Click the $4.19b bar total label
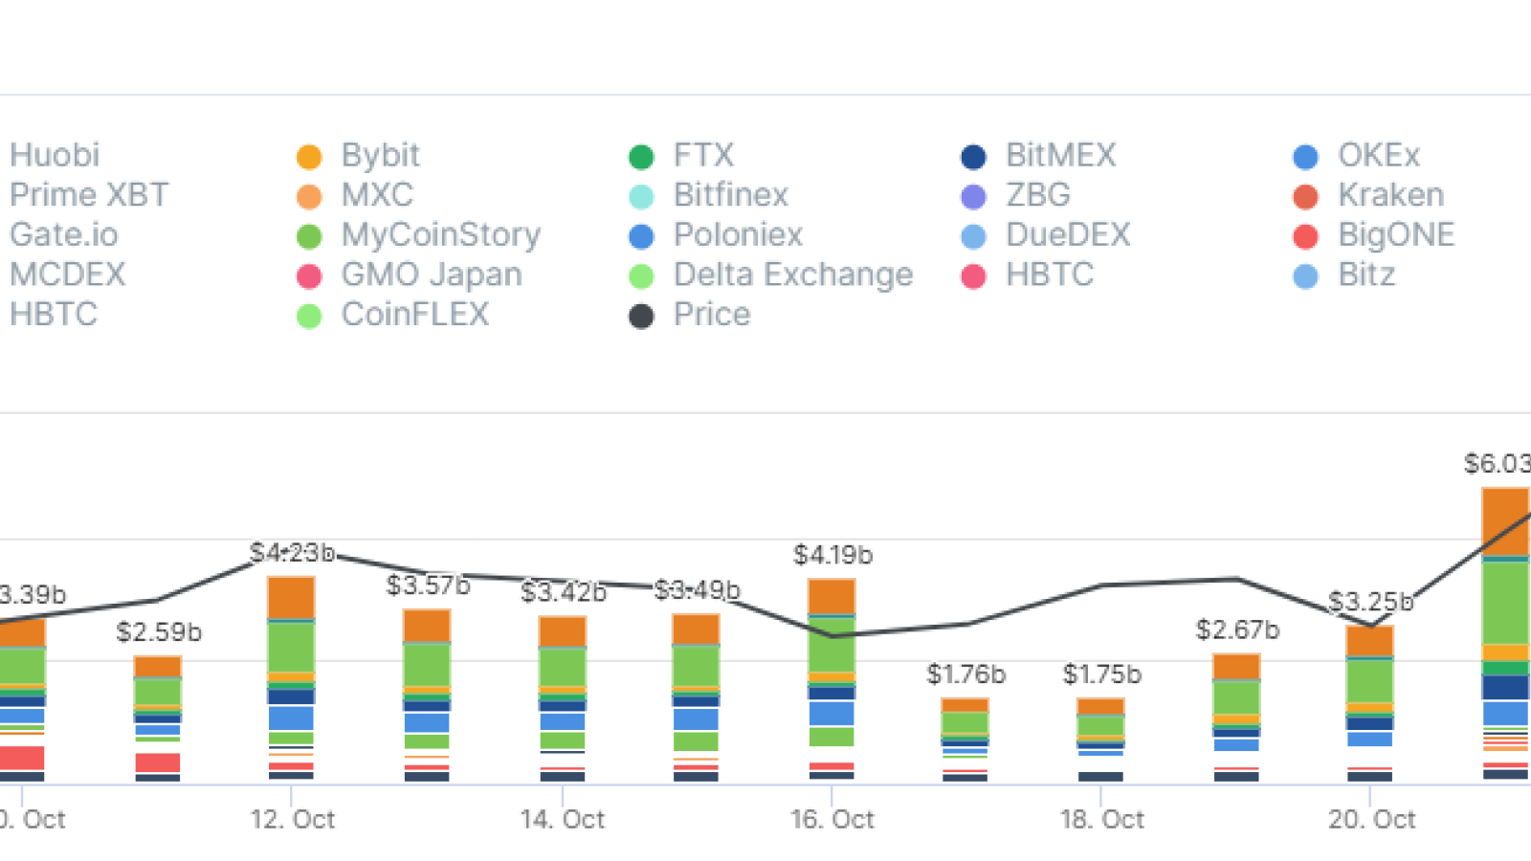 833,555
